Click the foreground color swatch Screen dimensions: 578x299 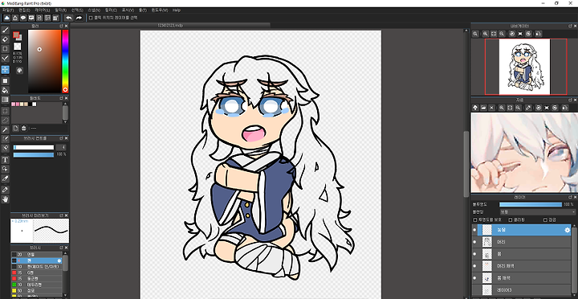point(16,35)
